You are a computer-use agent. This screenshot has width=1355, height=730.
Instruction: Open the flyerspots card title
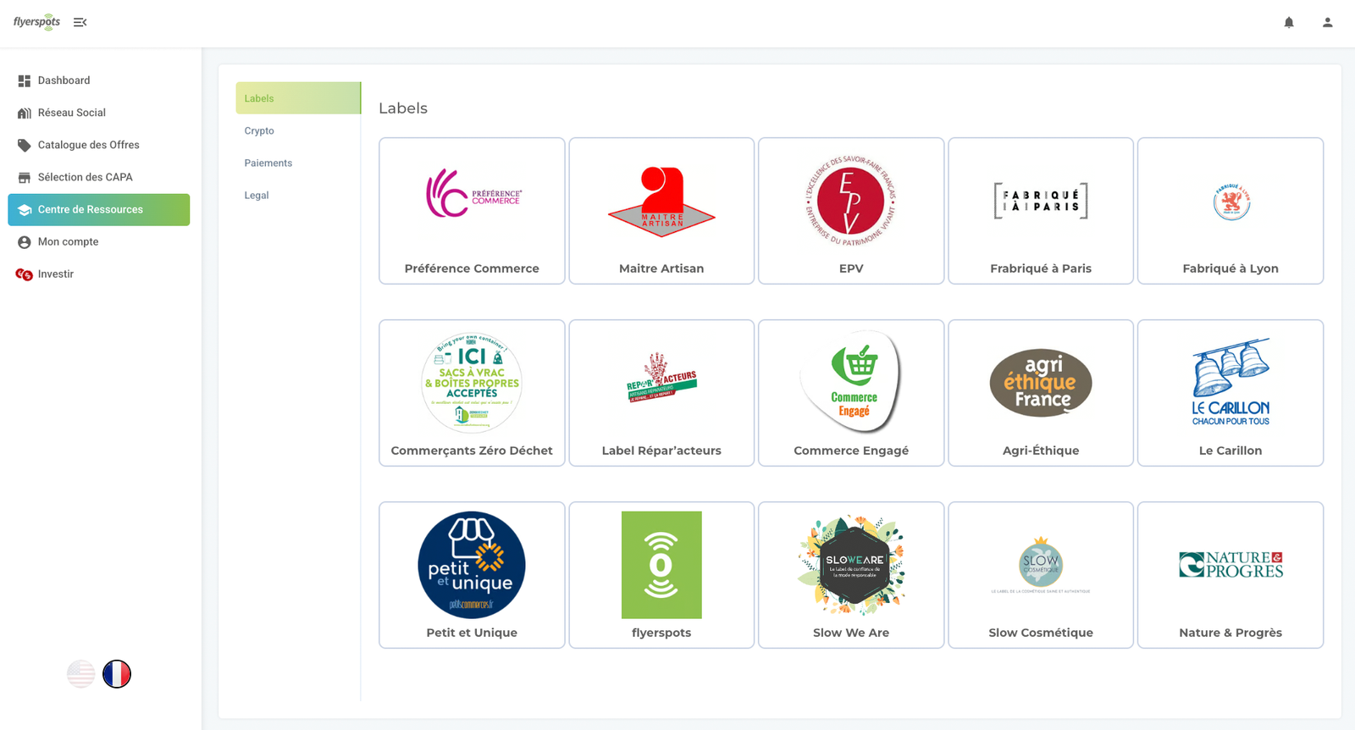point(661,633)
